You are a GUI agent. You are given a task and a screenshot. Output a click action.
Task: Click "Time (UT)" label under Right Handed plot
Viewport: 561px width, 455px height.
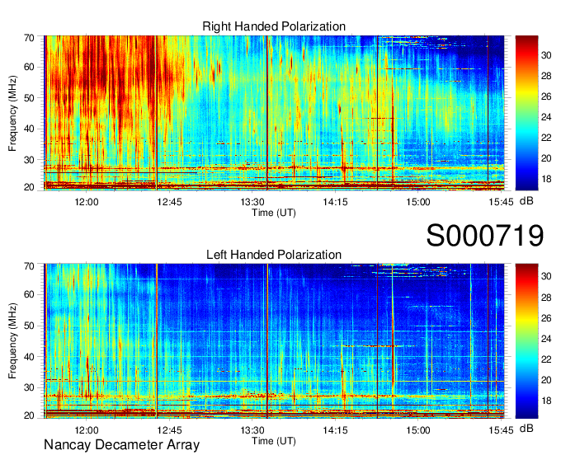[274, 213]
